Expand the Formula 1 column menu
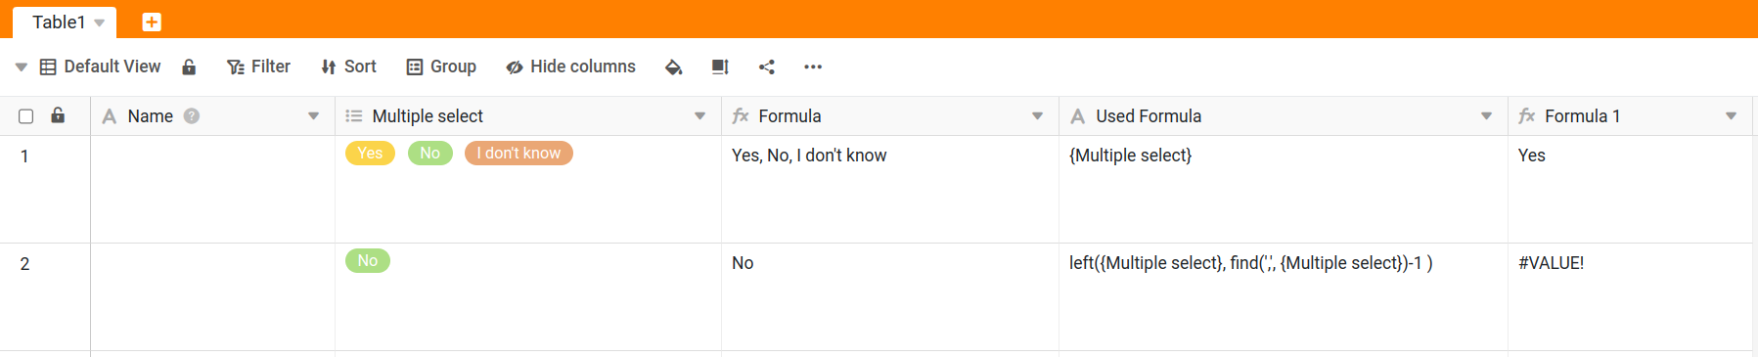 click(1732, 115)
